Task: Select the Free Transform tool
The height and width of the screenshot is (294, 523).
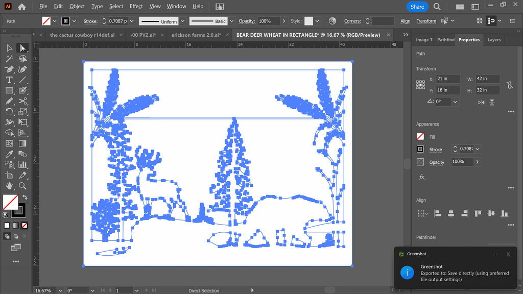Action: point(22,122)
